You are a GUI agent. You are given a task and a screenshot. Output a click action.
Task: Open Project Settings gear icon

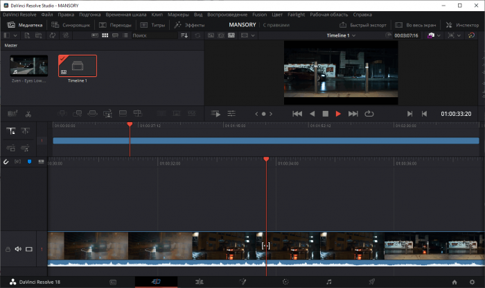pyautogui.click(x=472, y=282)
